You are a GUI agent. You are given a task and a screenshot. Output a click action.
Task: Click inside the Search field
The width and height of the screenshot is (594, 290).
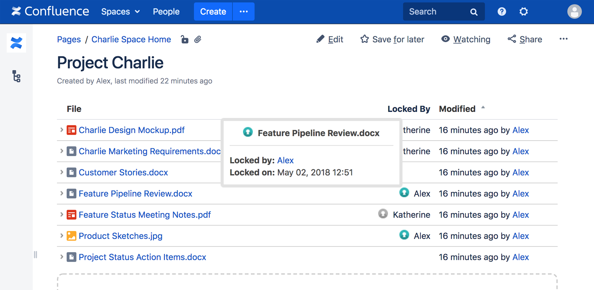(x=436, y=11)
